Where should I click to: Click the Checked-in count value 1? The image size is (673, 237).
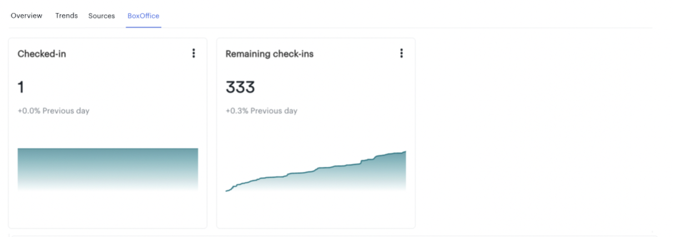pos(21,87)
